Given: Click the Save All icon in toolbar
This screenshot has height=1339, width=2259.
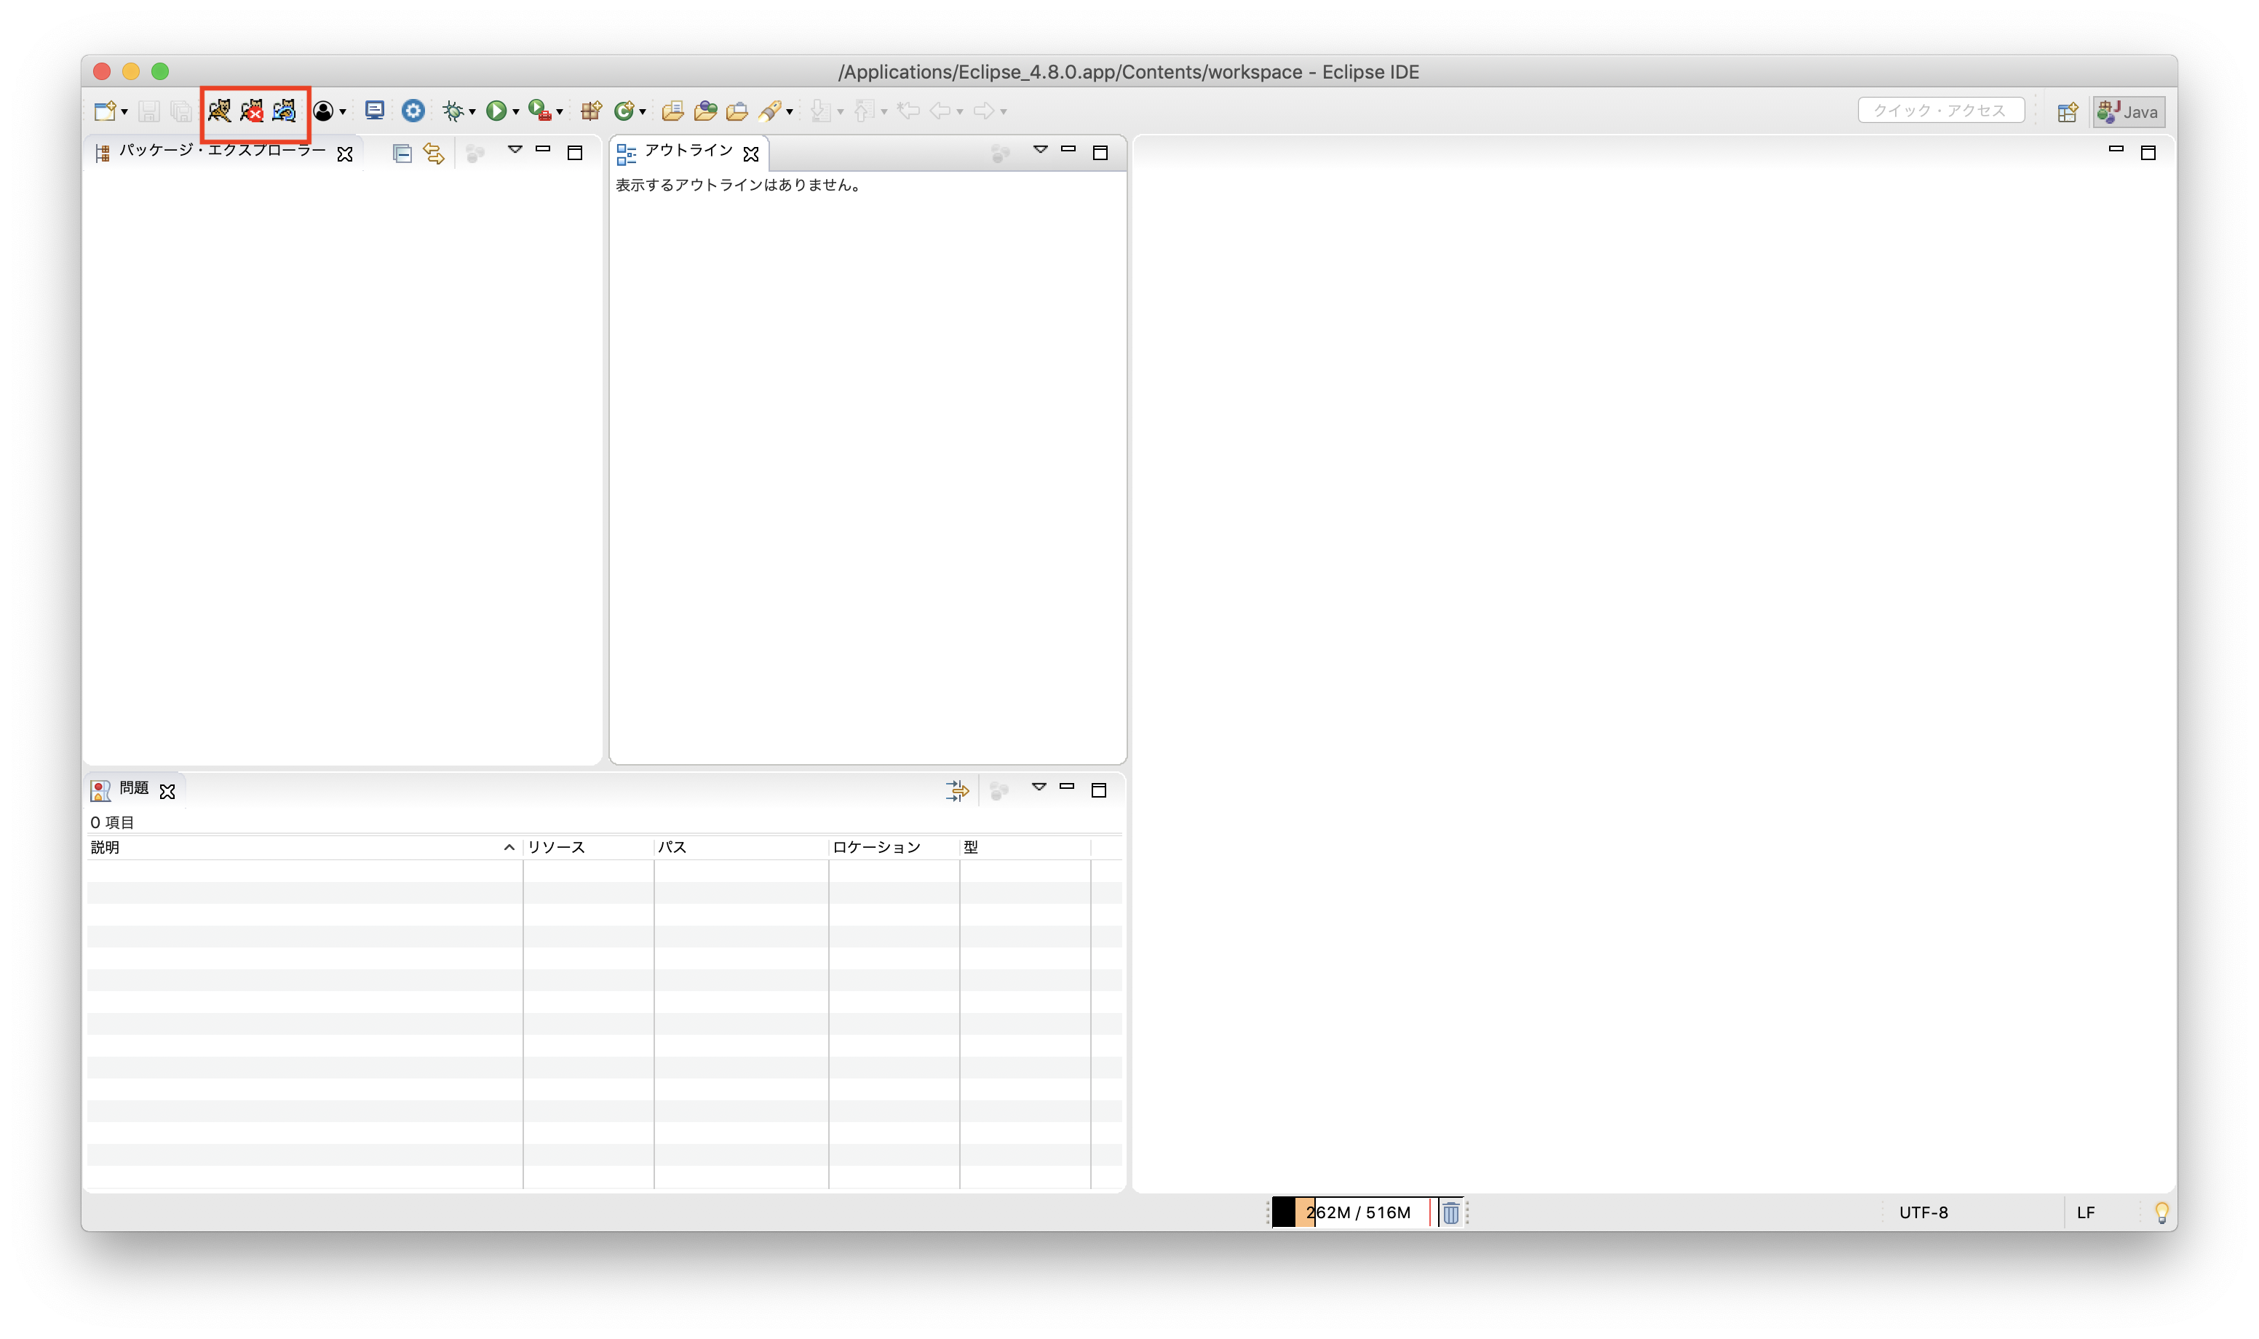Looking at the screenshot, I should click(181, 111).
